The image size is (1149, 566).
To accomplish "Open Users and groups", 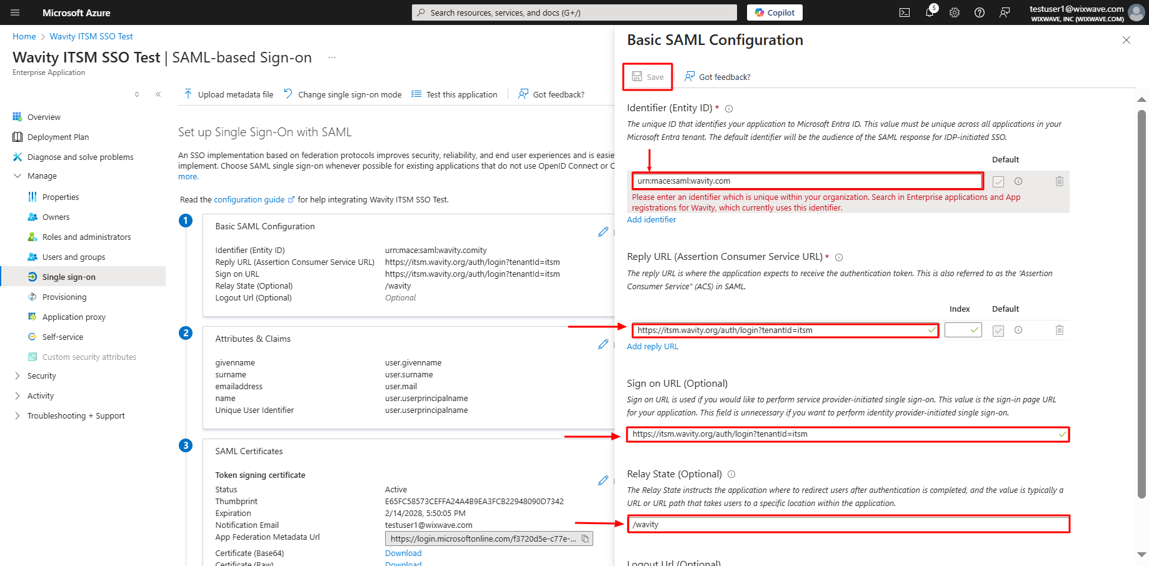I will tap(74, 257).
